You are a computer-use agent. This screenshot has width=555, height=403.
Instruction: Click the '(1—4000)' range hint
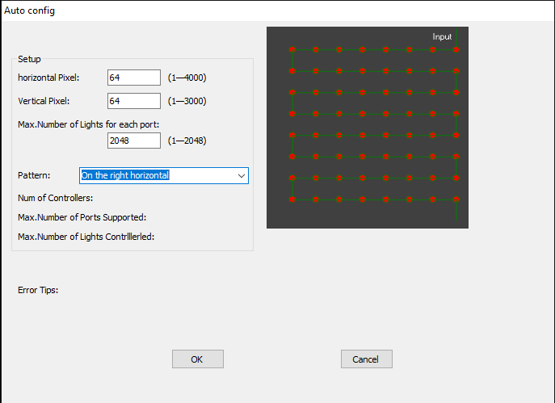click(187, 78)
